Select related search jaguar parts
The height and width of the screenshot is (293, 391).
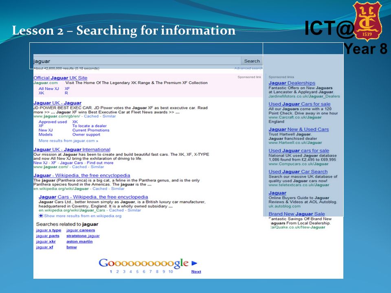pos(48,236)
